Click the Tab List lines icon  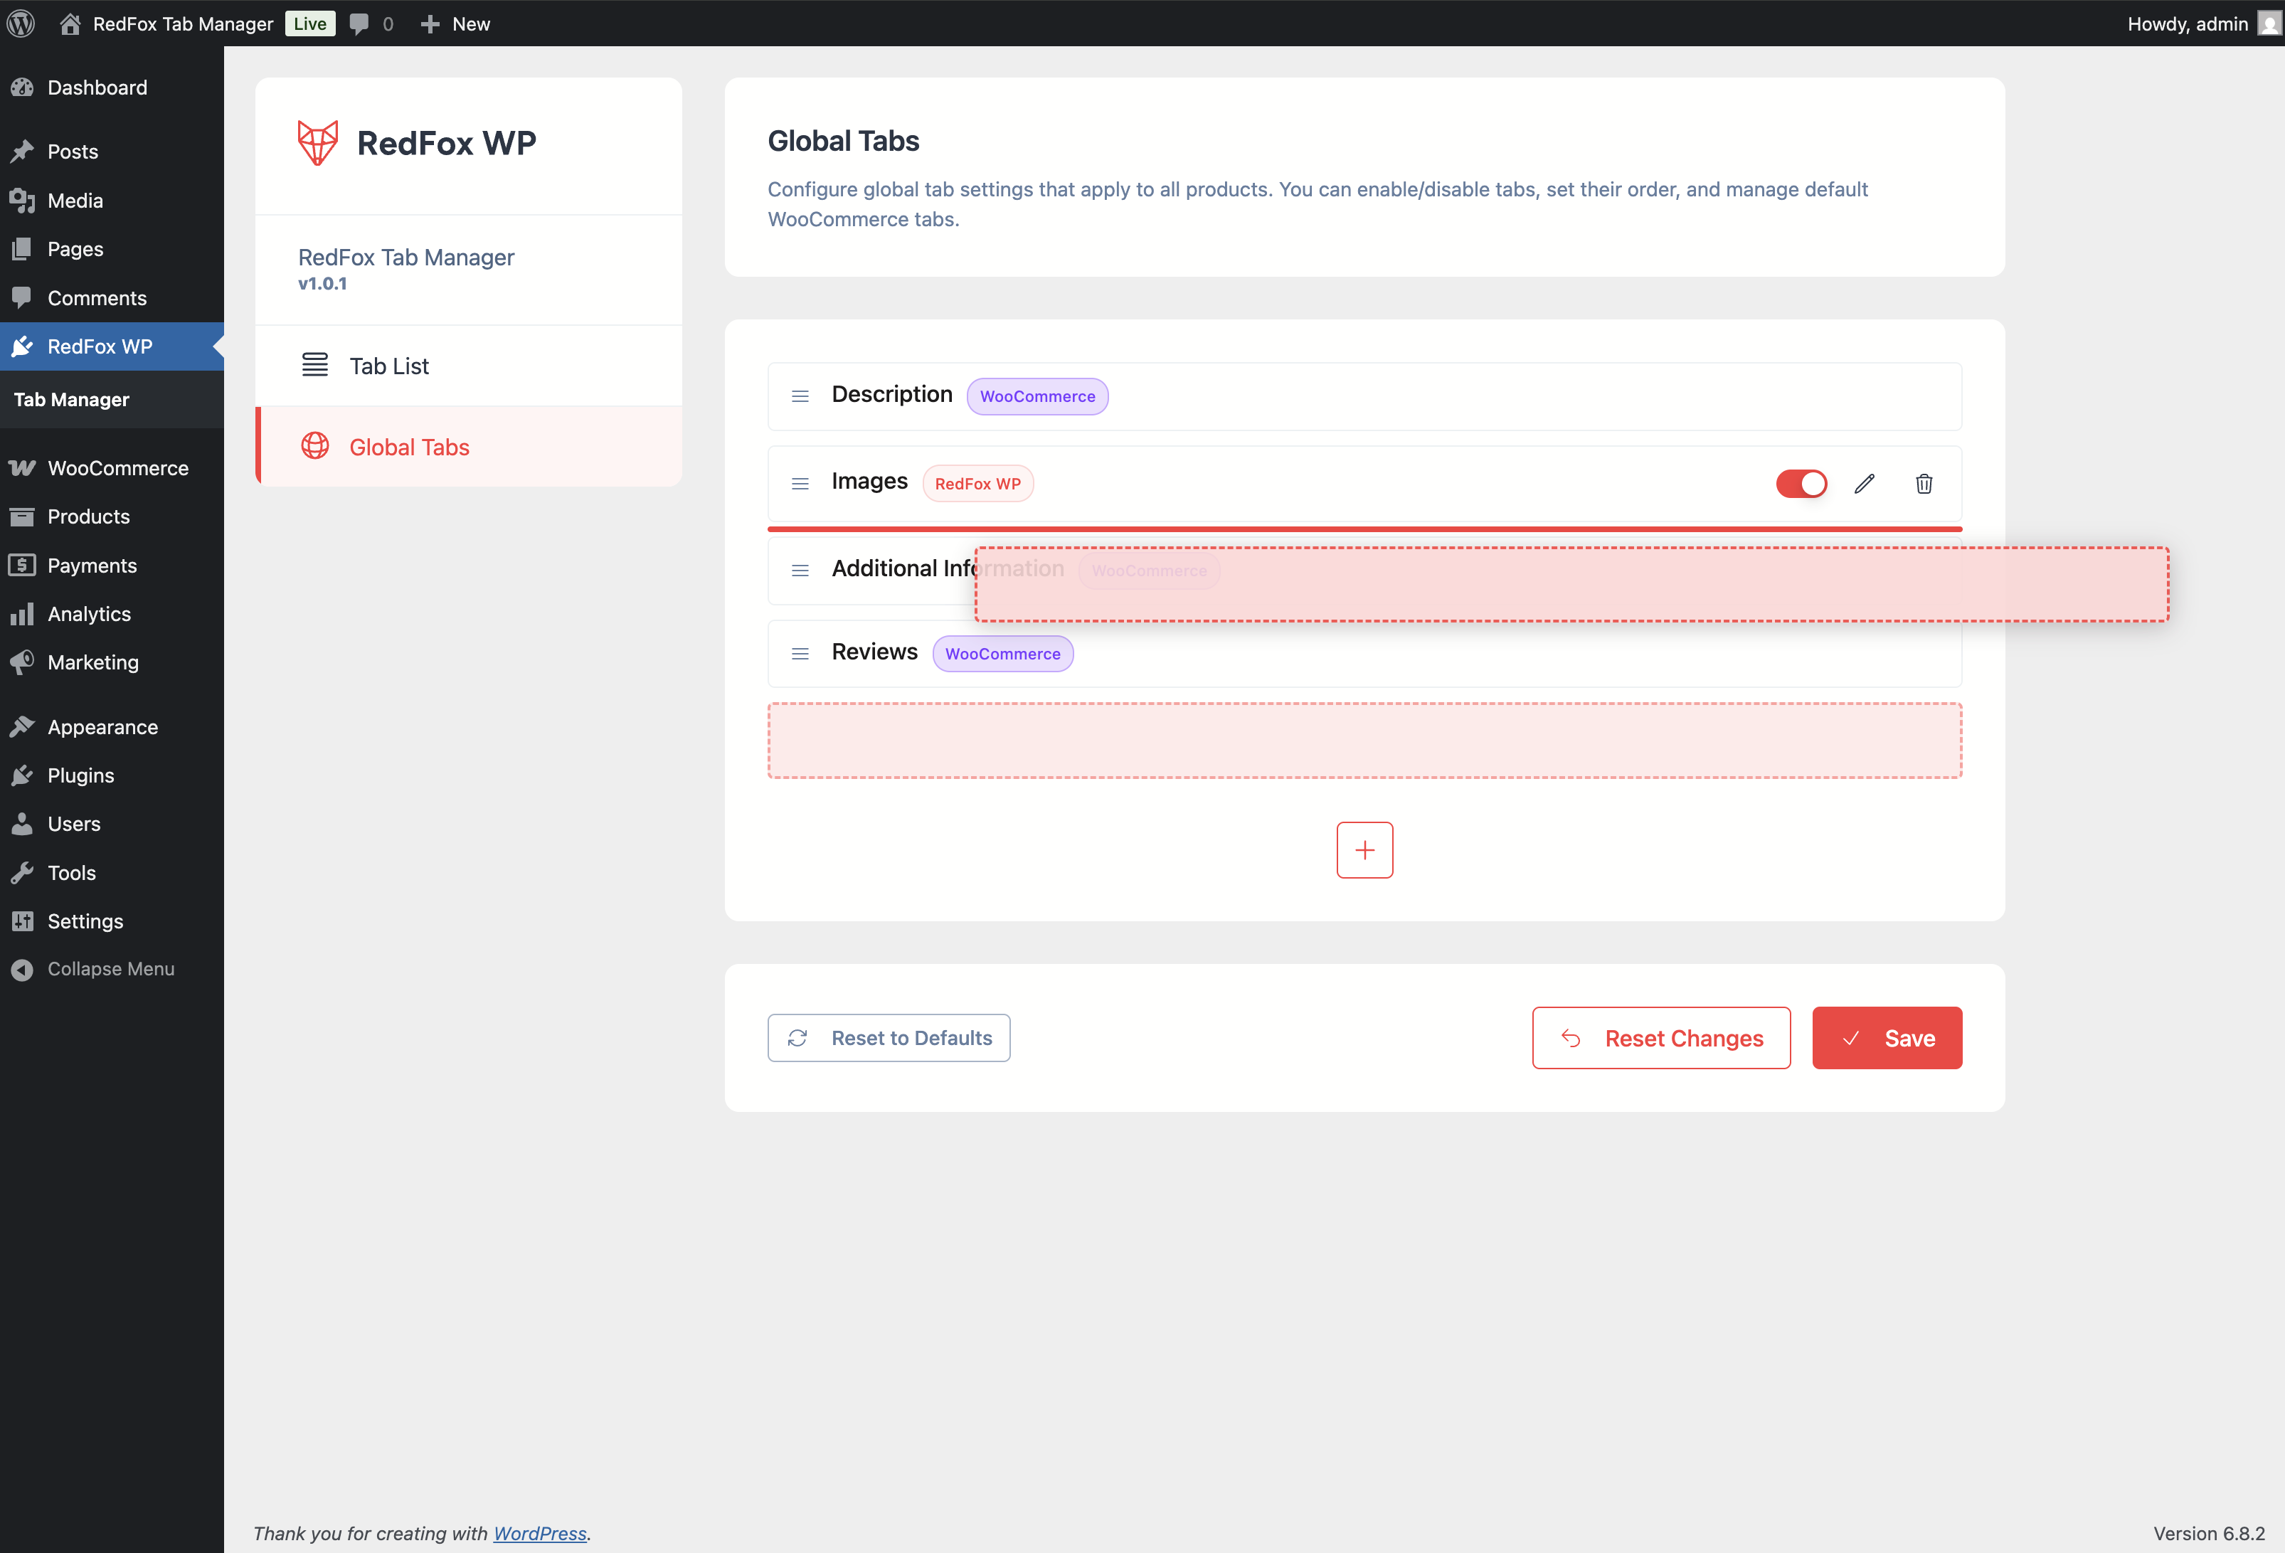coord(314,365)
